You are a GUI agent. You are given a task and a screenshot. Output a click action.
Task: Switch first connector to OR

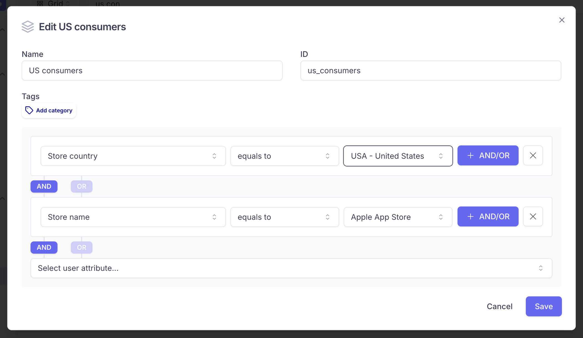(x=81, y=186)
